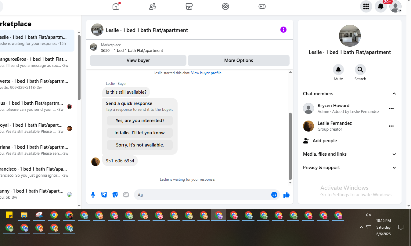Click Leslie's avatar beside the phone number message

(x=96, y=162)
